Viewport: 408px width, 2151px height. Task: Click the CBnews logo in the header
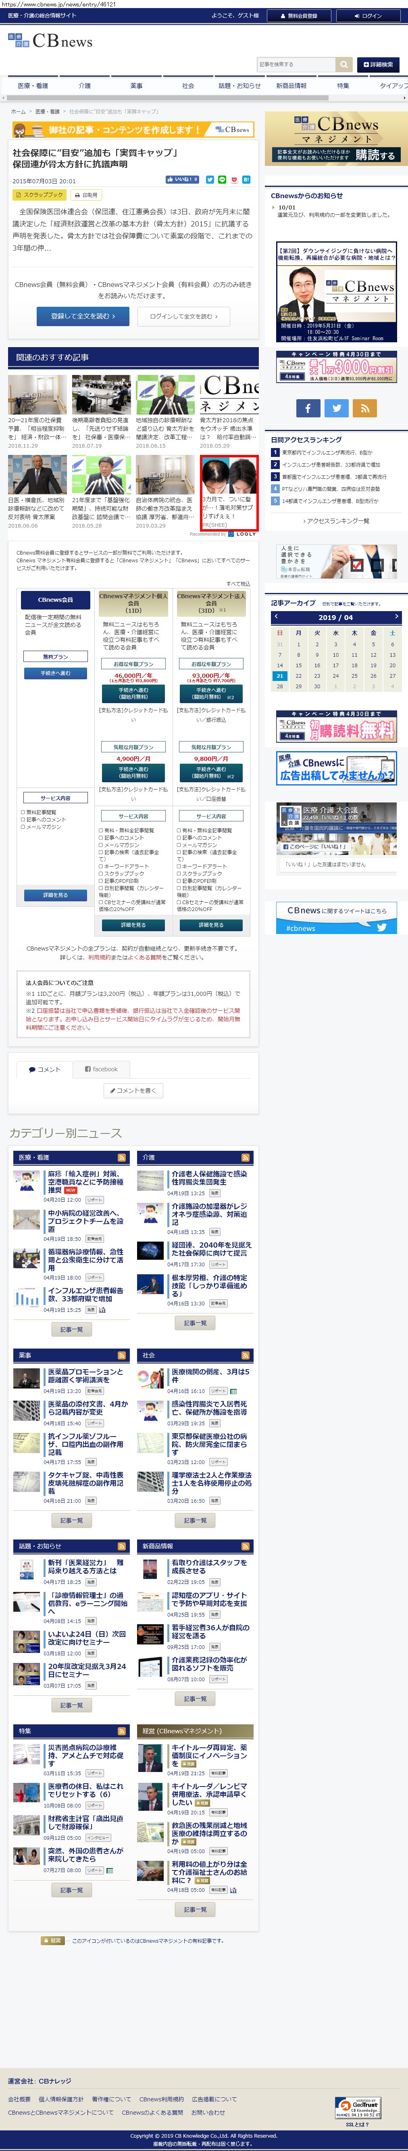coord(50,41)
